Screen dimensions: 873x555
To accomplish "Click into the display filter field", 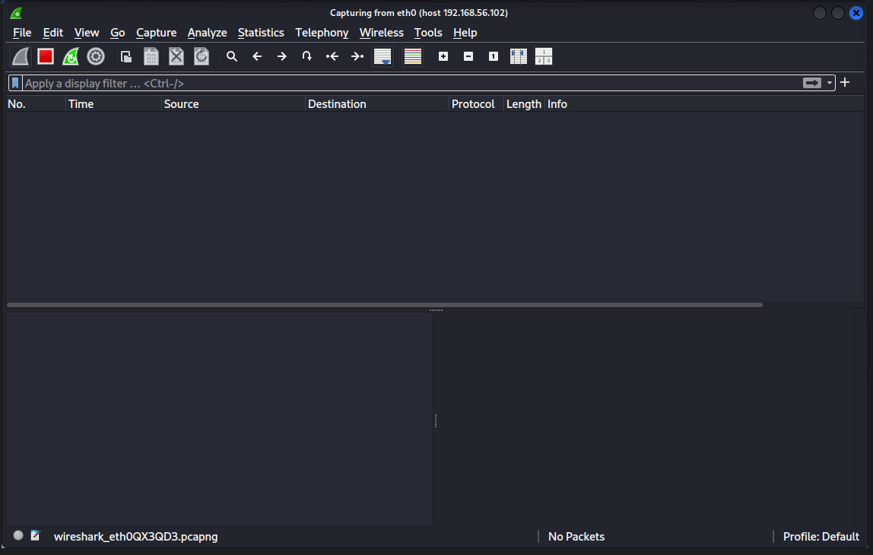I will (411, 84).
